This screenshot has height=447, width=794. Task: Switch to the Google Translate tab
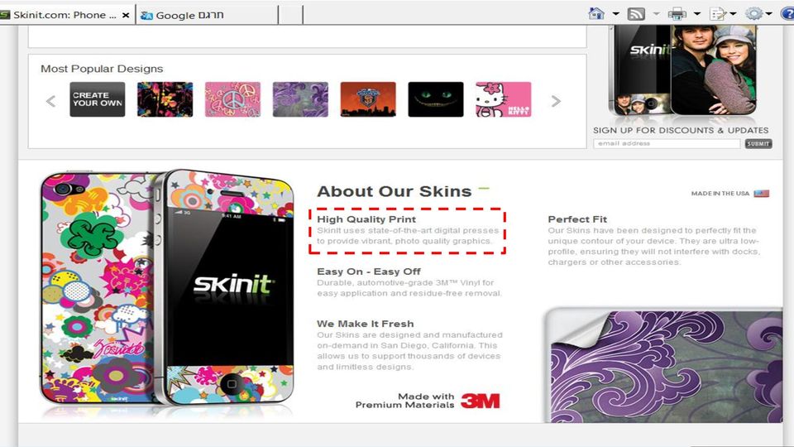[207, 15]
